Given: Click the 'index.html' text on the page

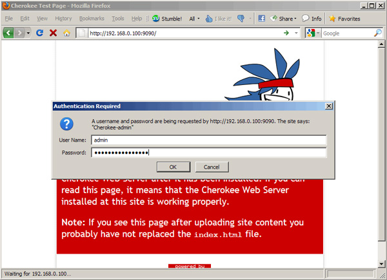Looking at the screenshot, I should (x=218, y=234).
